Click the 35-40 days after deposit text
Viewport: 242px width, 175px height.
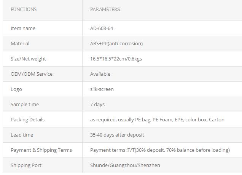pyautogui.click(x=117, y=135)
